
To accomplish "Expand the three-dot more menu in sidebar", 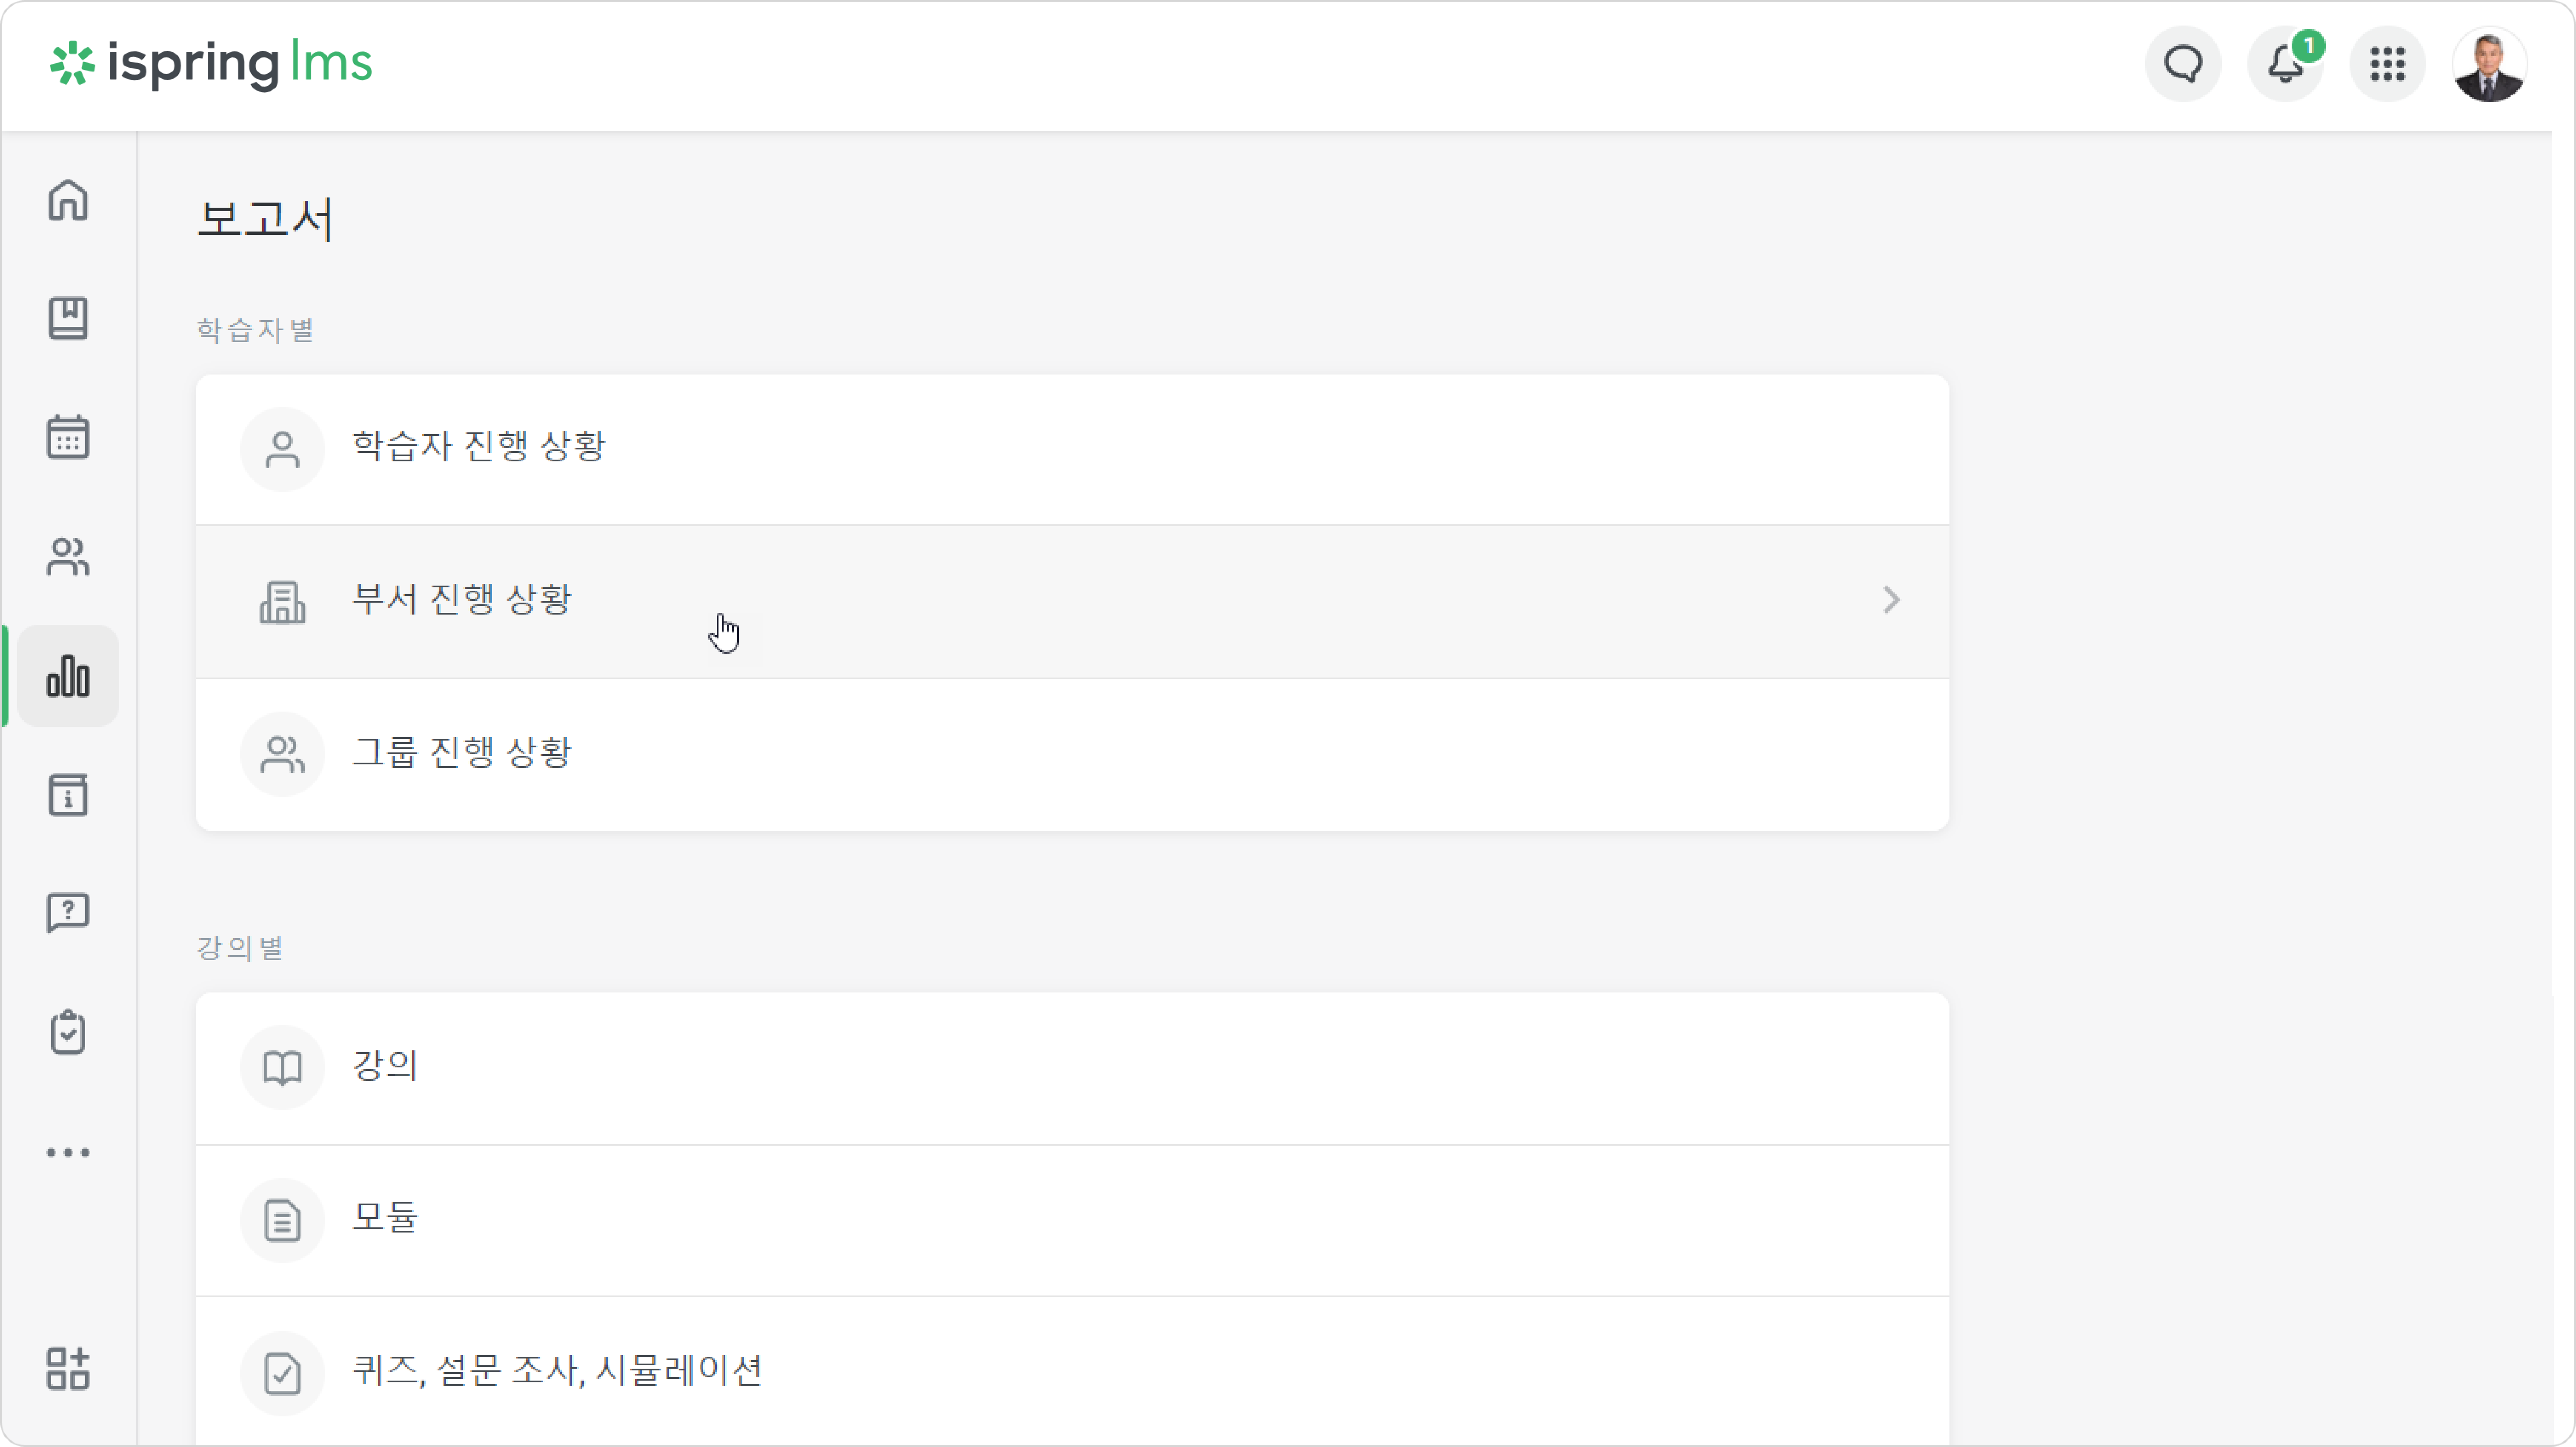I will coord(68,1152).
